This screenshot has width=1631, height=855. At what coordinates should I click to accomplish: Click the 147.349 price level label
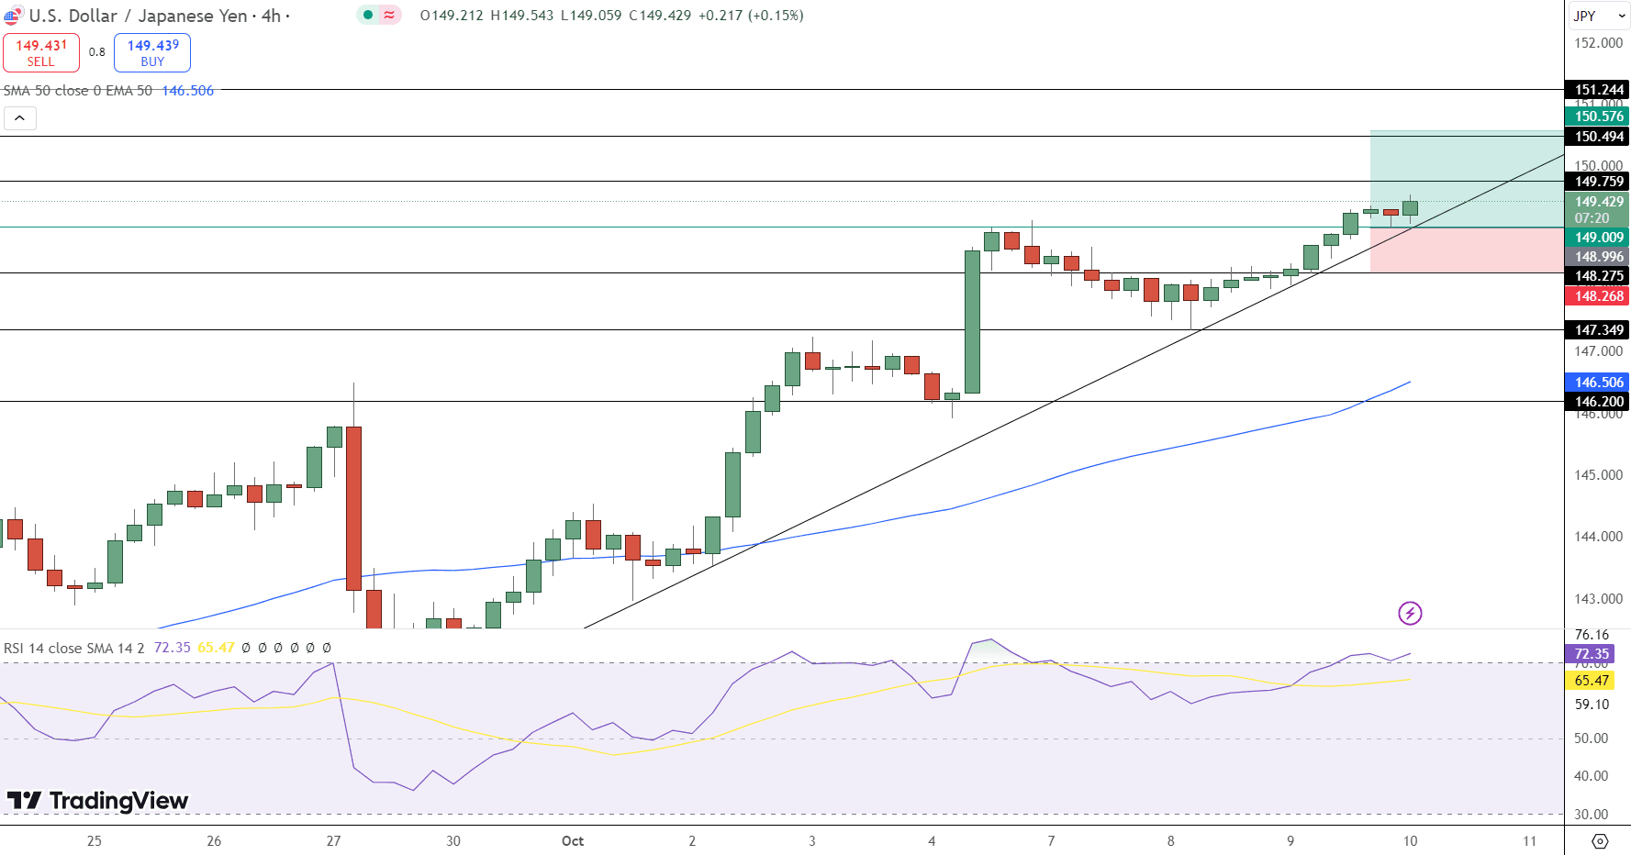[x=1597, y=330]
